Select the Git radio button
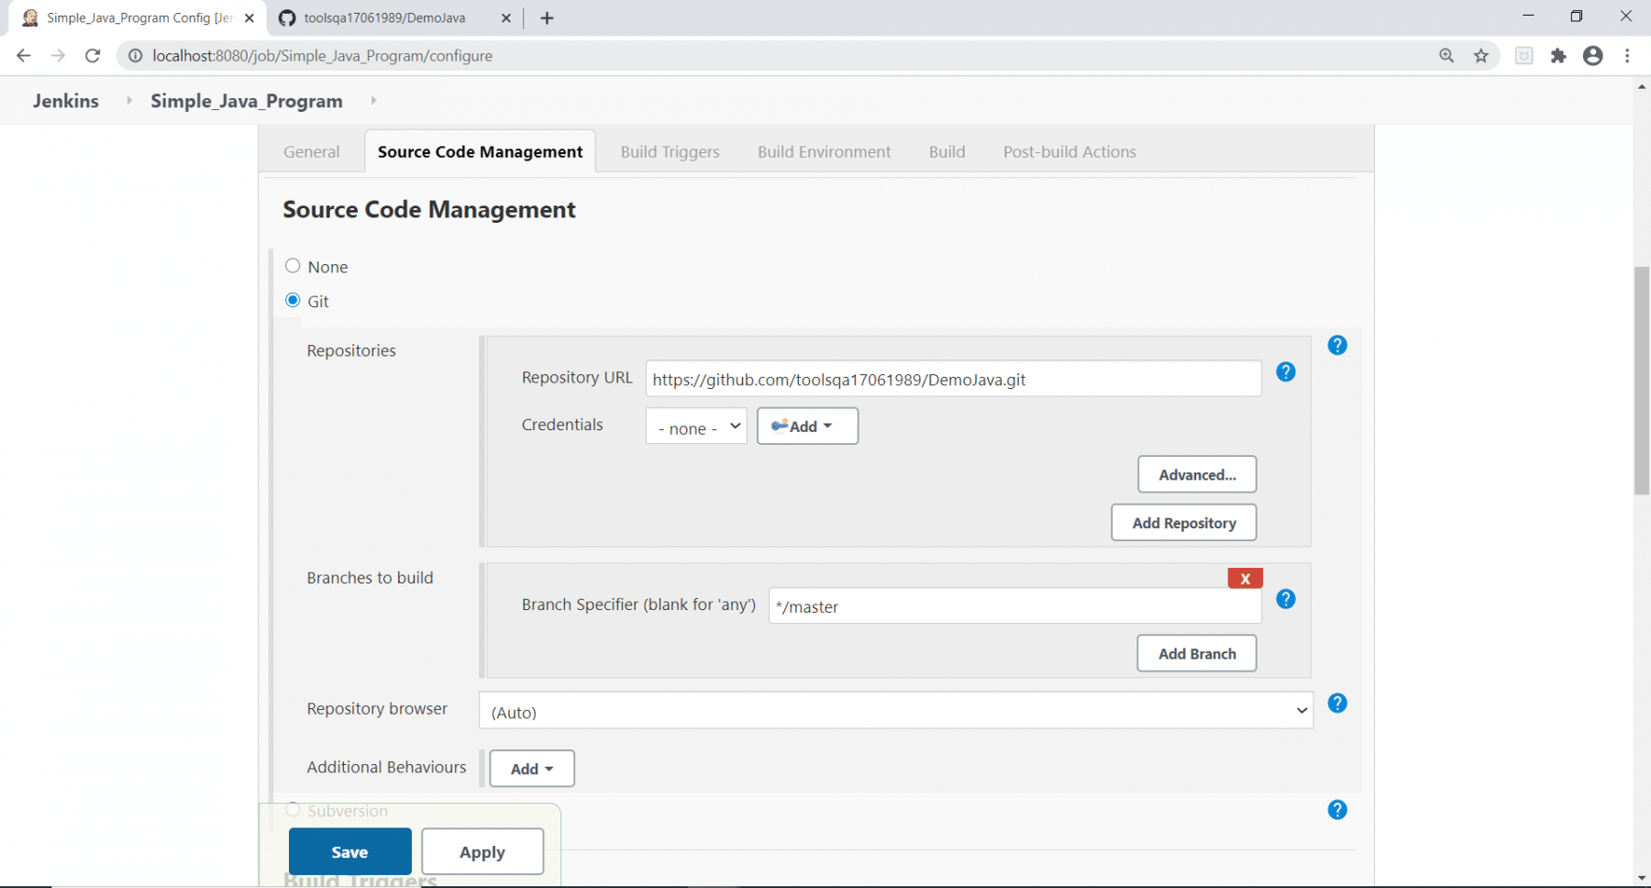 [293, 300]
